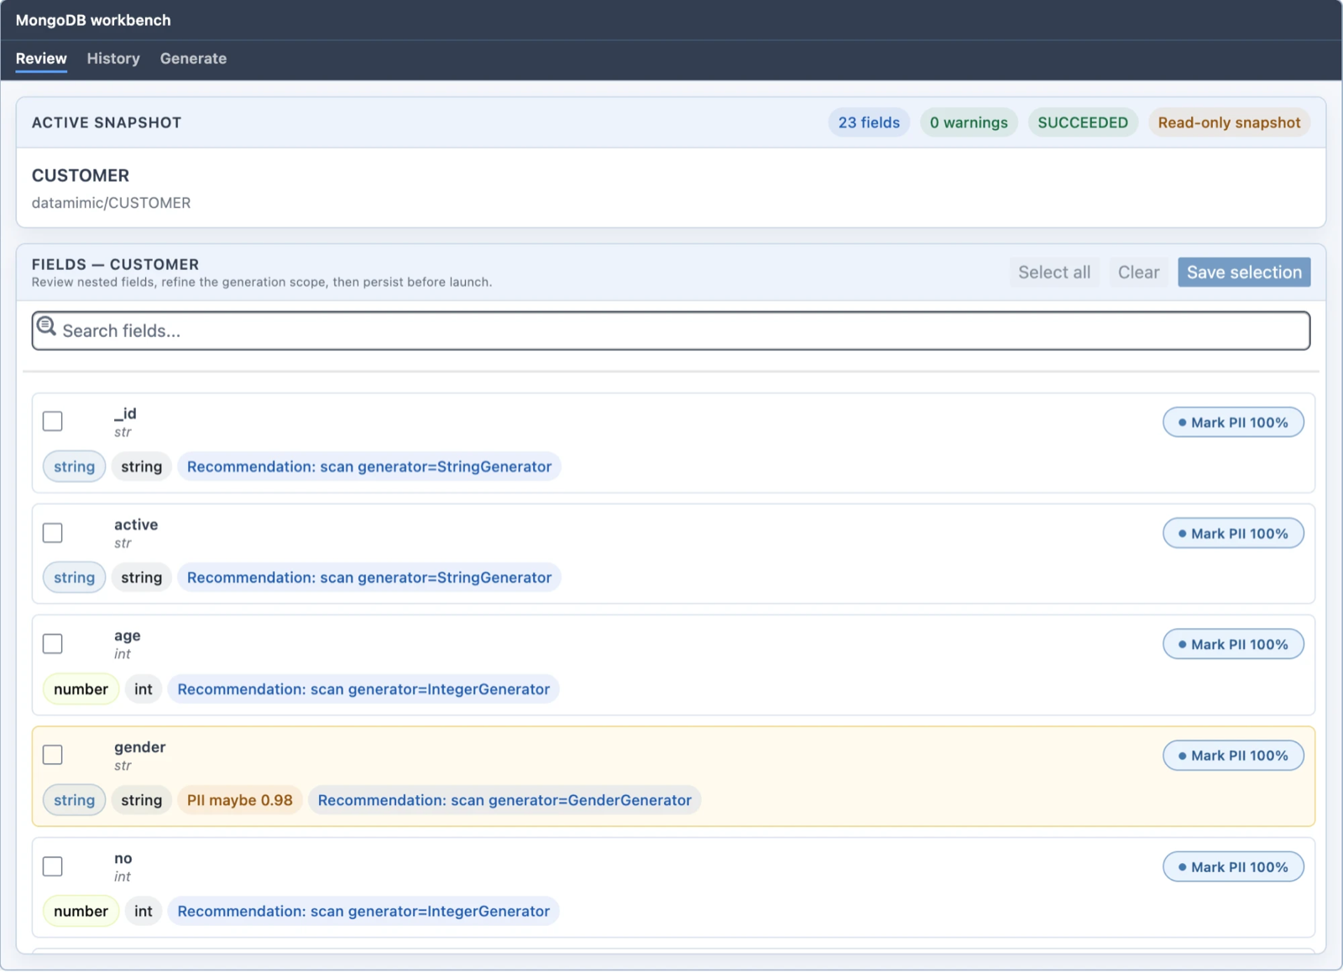This screenshot has height=972, width=1343.
Task: Toggle the no field checkbox
Action: pos(53,866)
